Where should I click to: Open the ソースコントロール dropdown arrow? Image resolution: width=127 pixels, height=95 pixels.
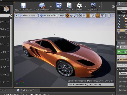[x=51, y=7]
